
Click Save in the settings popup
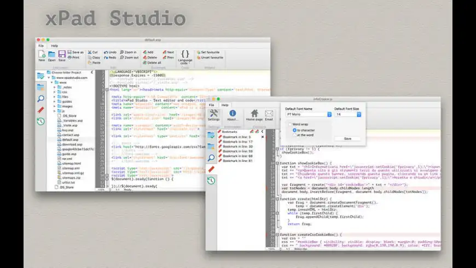click(347, 139)
